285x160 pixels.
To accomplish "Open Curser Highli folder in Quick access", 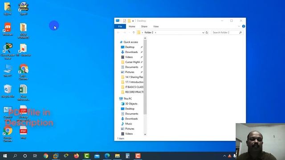I will (x=132, y=62).
